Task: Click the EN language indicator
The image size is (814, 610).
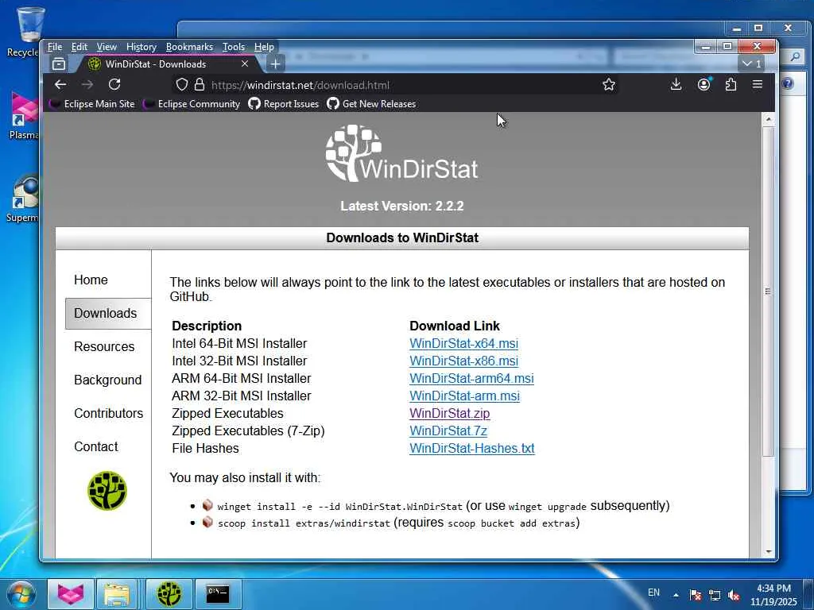Action: [x=653, y=593]
